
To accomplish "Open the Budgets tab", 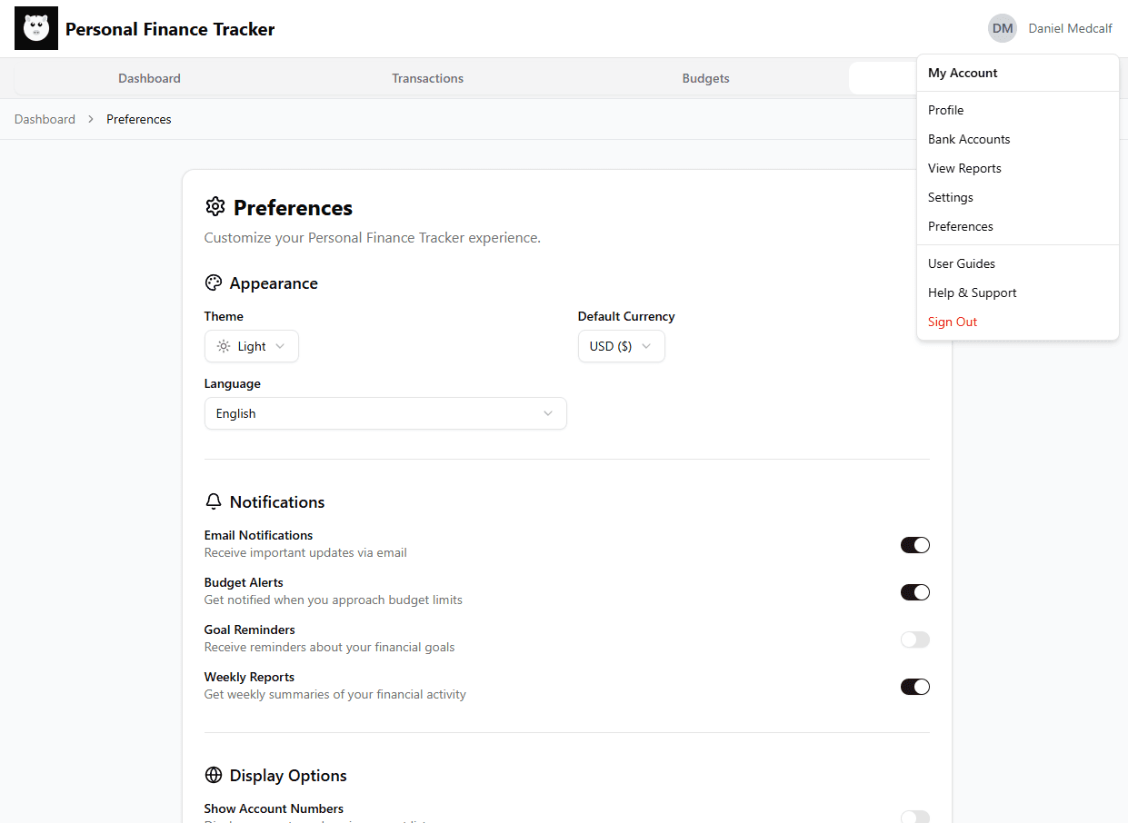I will click(x=705, y=78).
